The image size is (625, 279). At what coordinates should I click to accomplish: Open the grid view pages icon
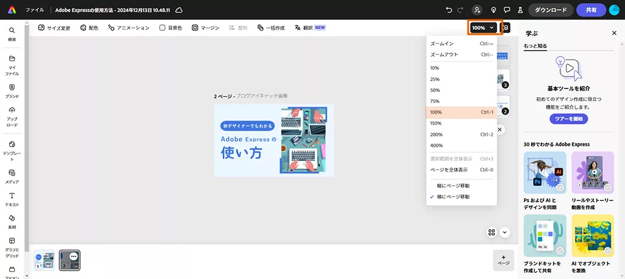[x=492, y=232]
